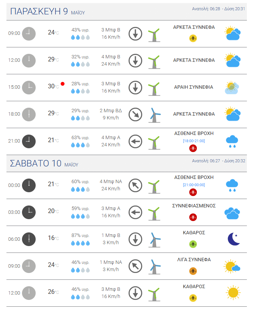Click the rain cloud icon at Friday 21:00
This screenshot has height=309, width=256.
click(232, 141)
